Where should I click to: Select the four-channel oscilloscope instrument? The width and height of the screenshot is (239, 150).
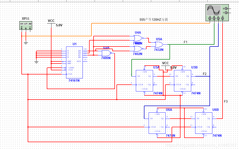tap(217, 13)
